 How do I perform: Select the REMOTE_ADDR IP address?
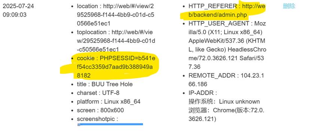pyautogui.click(x=226, y=80)
